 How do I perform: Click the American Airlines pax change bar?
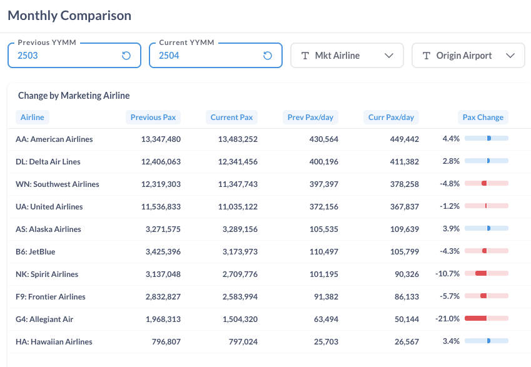tap(487, 138)
